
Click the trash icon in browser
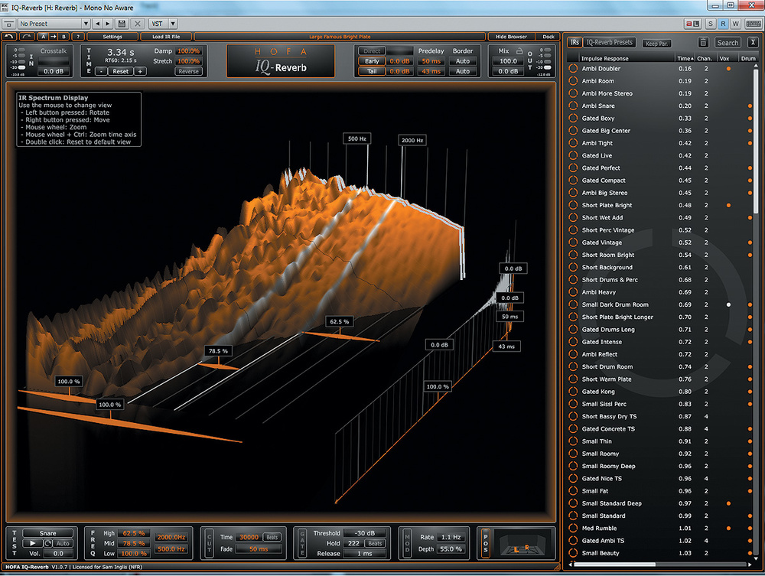click(703, 42)
